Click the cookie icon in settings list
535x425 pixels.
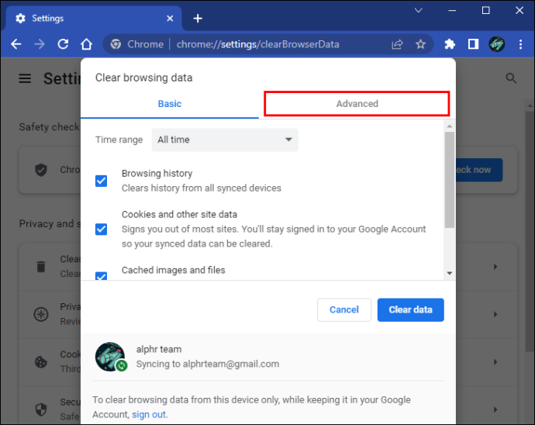tap(41, 362)
